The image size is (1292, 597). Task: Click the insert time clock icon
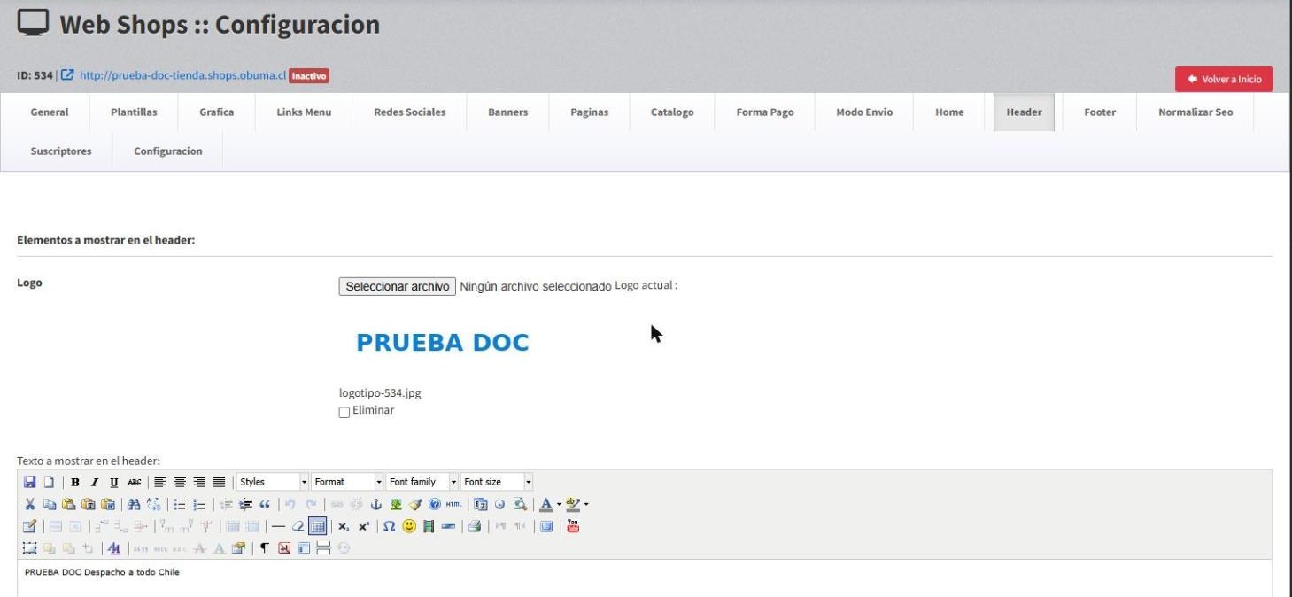[x=500, y=504]
